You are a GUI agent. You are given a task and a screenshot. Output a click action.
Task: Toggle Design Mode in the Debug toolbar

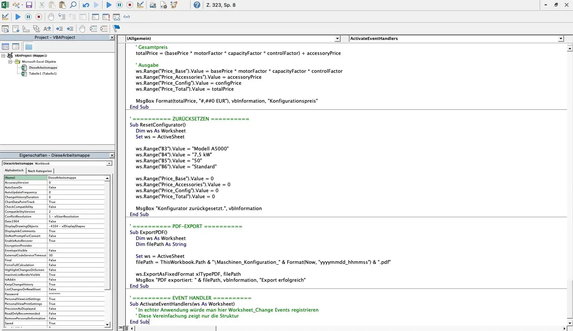coord(5,17)
